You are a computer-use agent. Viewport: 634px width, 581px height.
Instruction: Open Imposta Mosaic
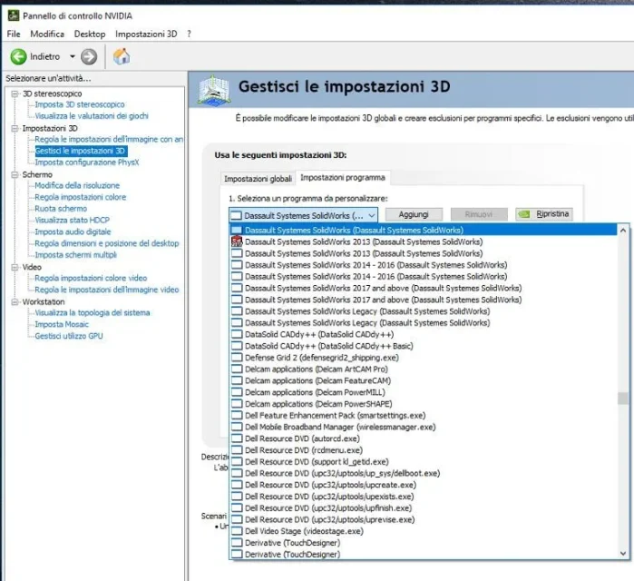coord(62,324)
